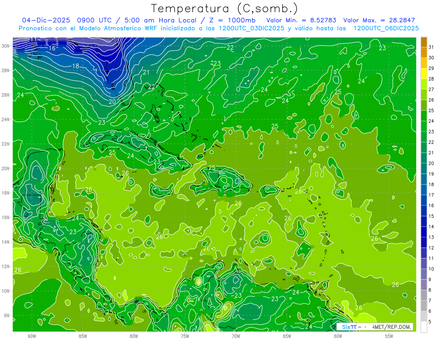The width and height of the screenshot is (441, 341).
Task: Click the 8N latitude axis label
Action: tap(7, 315)
